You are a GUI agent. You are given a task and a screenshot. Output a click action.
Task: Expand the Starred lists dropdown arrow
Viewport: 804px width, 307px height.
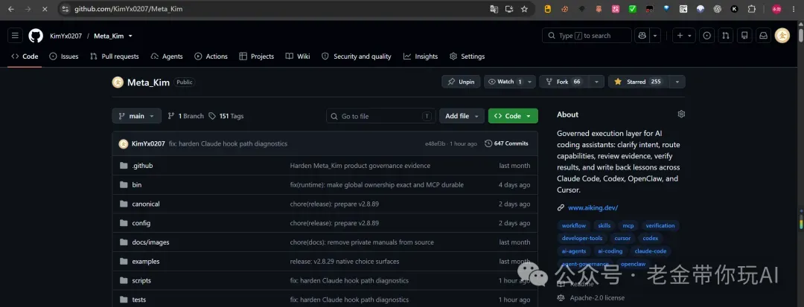tap(677, 82)
